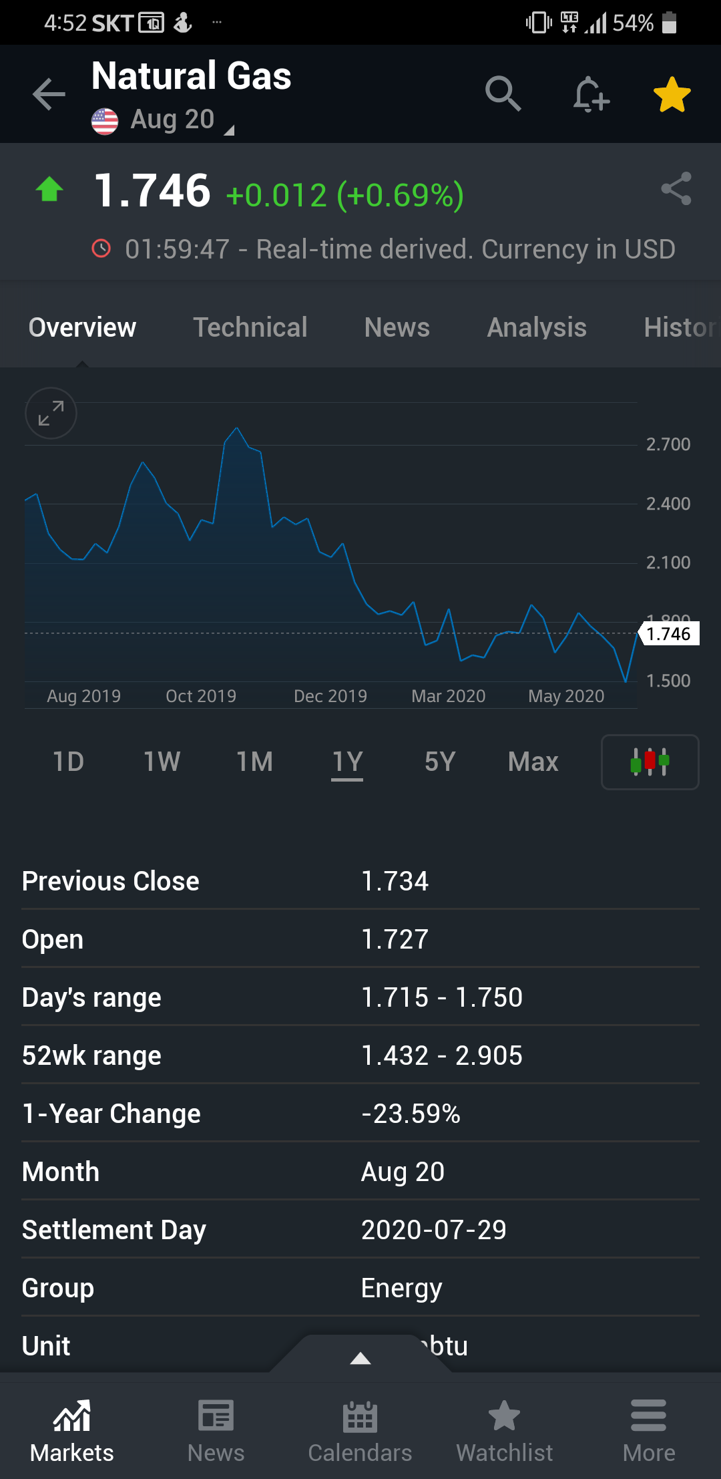Open the Analysis tab
Viewport: 721px width, 1479px height.
tap(537, 327)
